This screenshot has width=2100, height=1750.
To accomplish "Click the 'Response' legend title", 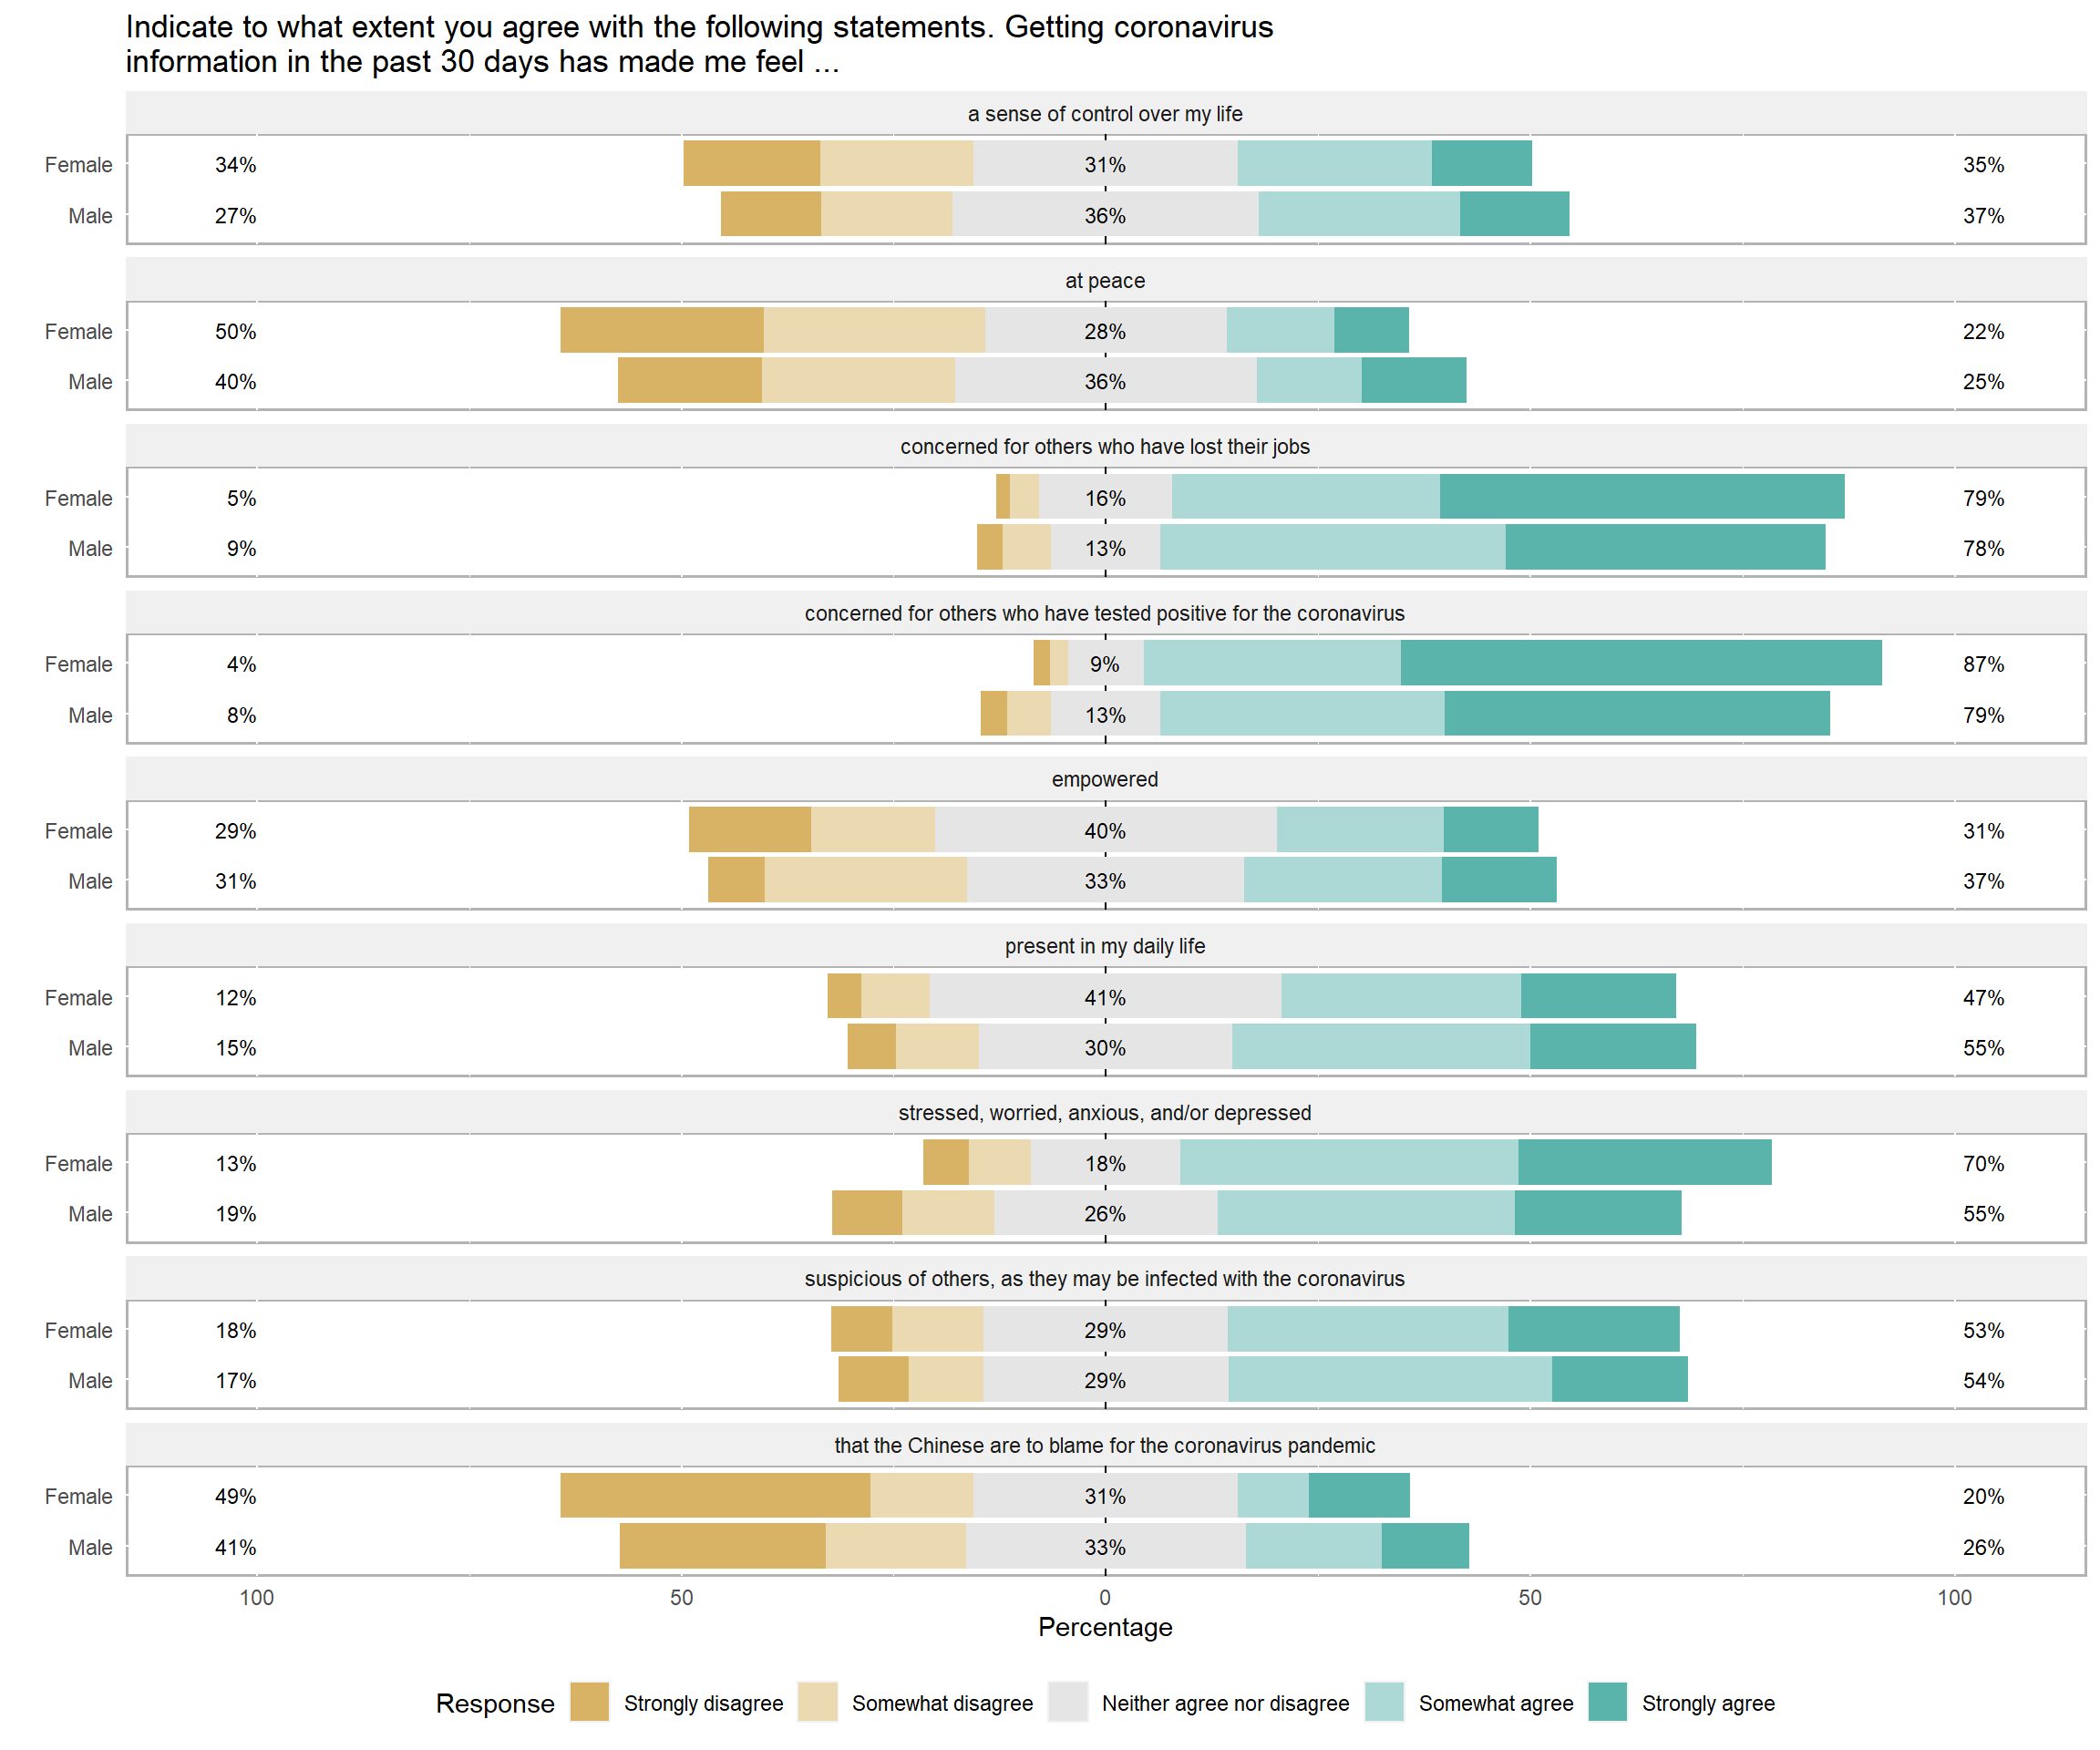I will tap(495, 1703).
